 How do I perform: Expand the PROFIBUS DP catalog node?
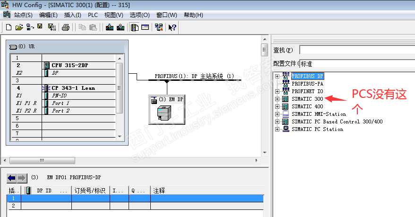pyautogui.click(x=277, y=76)
